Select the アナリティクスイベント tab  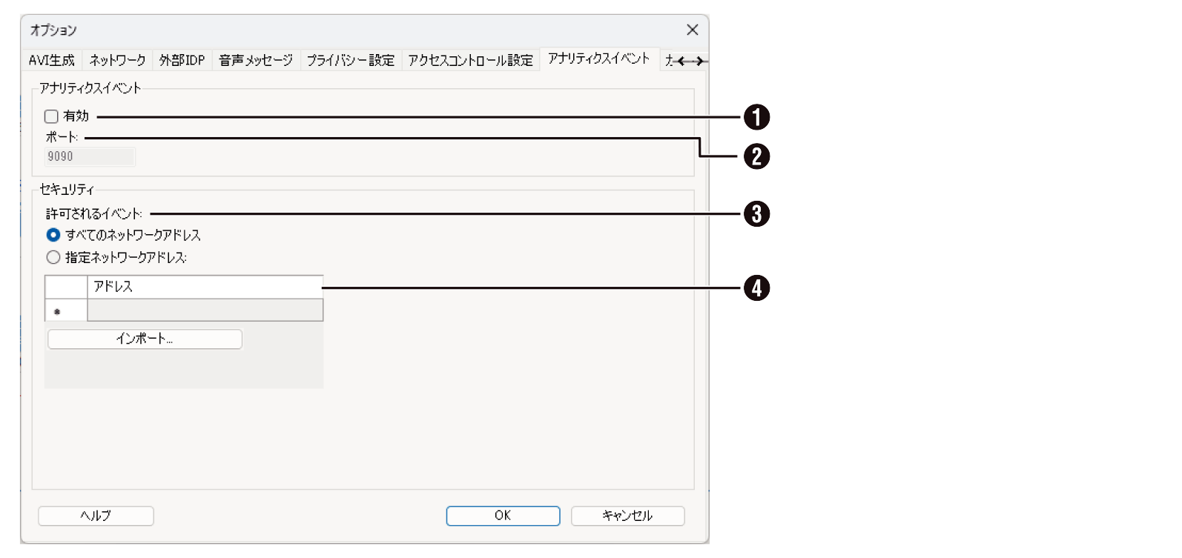598,59
